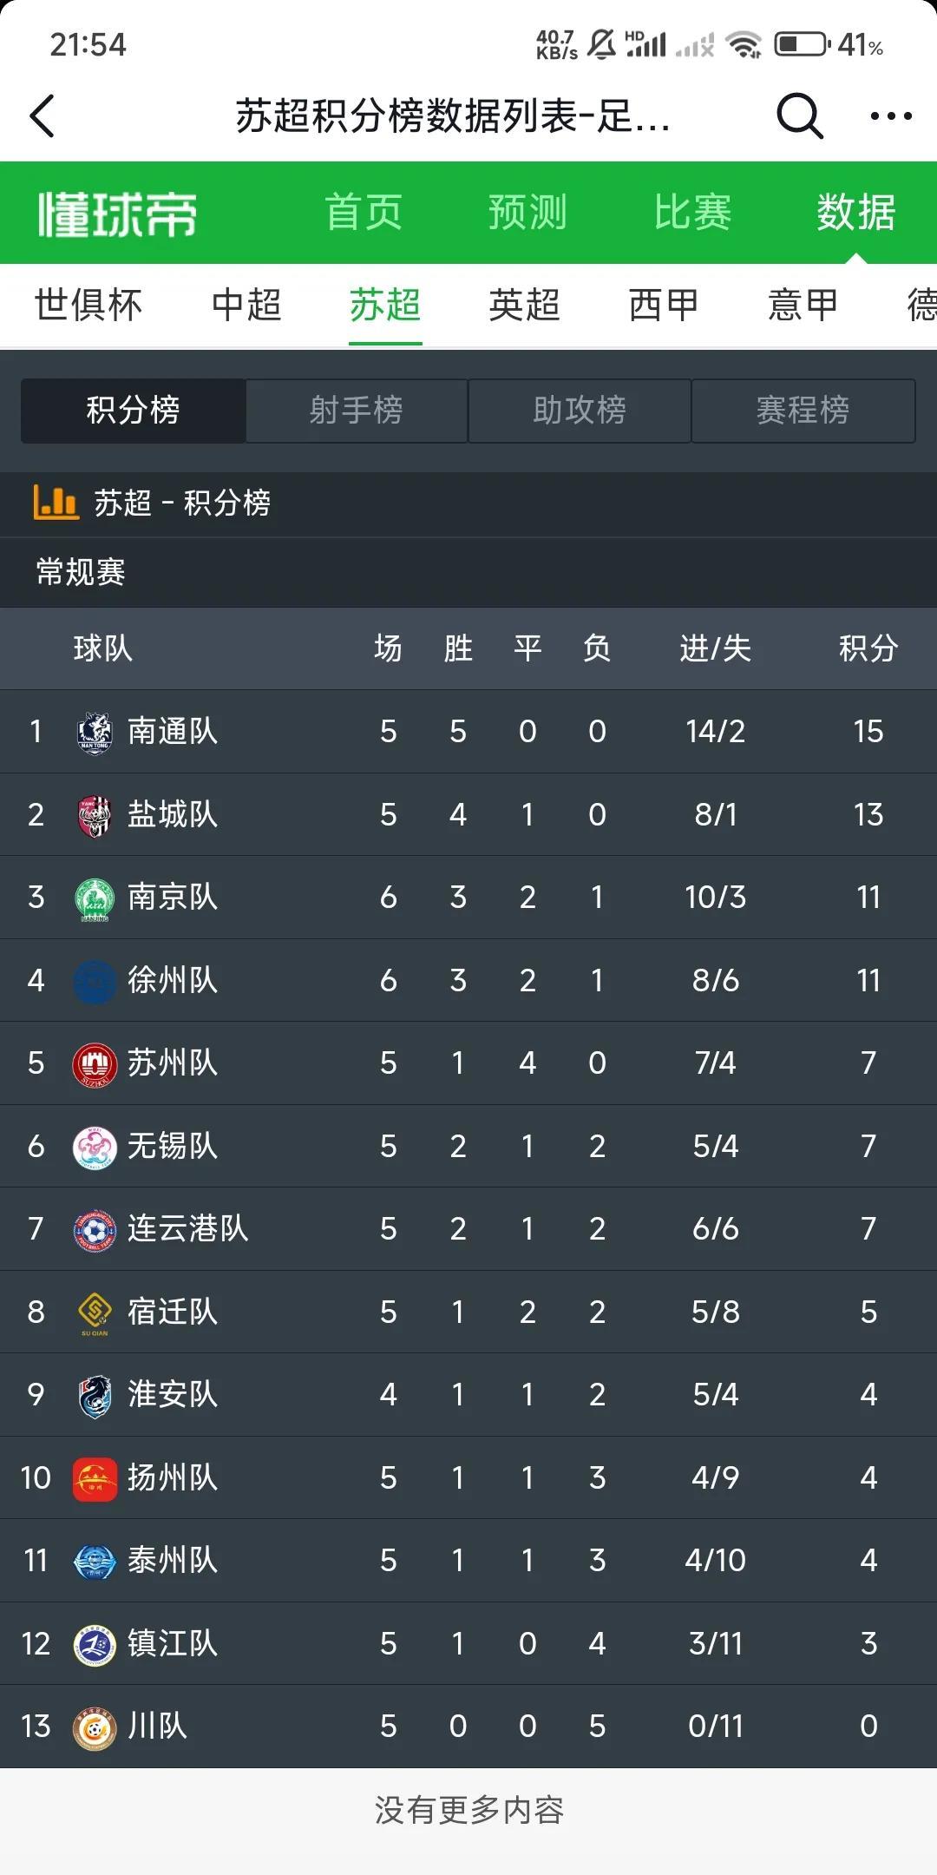Tap the 苏州队 team crest
Screen dimensions: 937x1875
(95, 1063)
